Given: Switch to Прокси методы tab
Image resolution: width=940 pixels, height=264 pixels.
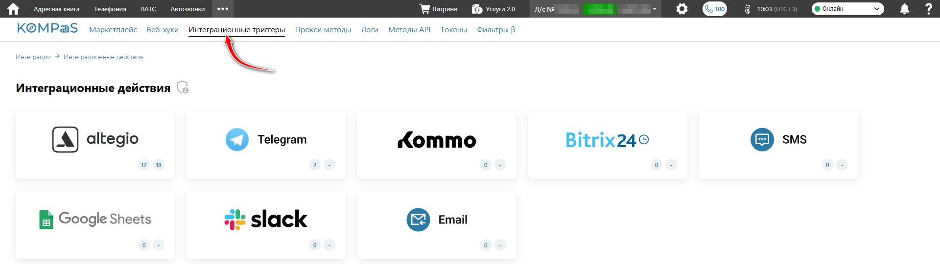Looking at the screenshot, I should tap(323, 30).
